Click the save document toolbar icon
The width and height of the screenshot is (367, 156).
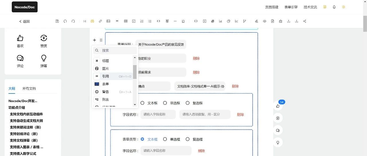pyautogui.click(x=57, y=21)
